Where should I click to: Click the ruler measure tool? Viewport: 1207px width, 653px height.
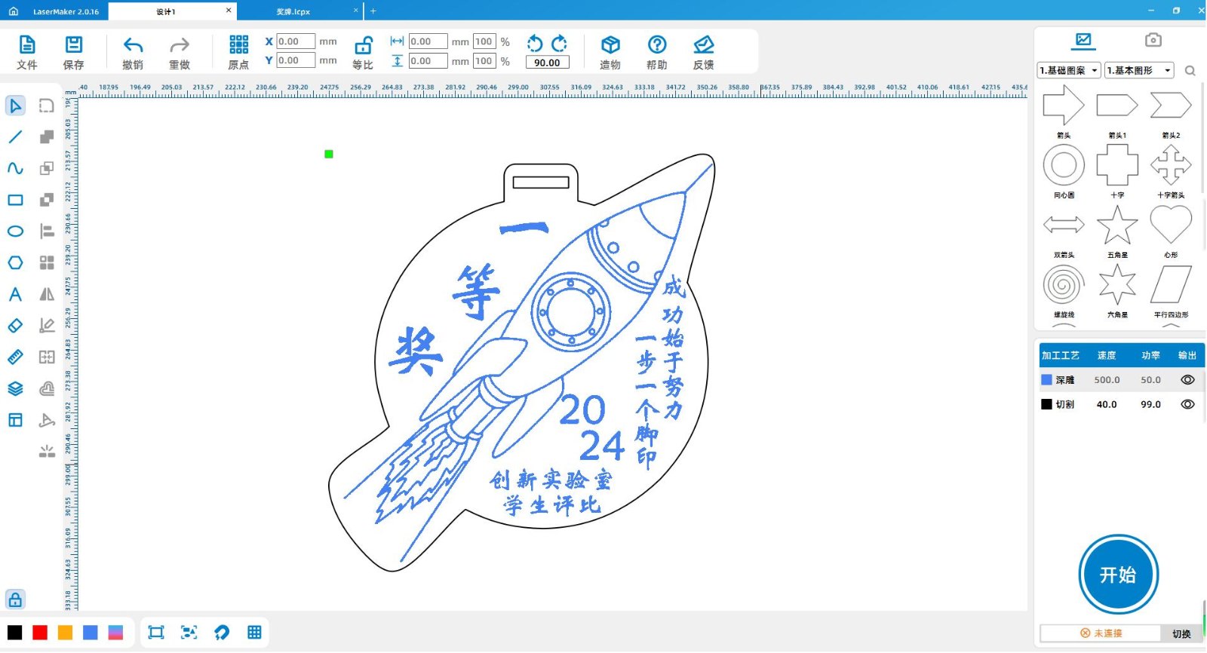pos(15,357)
